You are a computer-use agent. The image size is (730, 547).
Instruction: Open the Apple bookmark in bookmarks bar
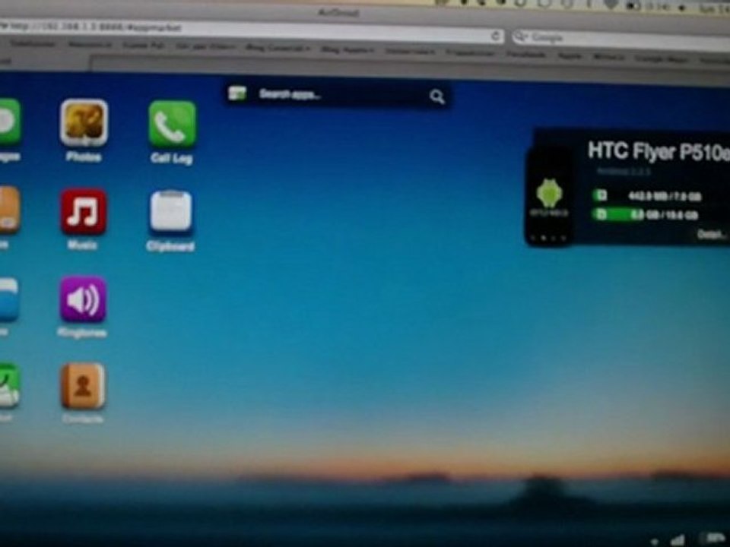570,55
